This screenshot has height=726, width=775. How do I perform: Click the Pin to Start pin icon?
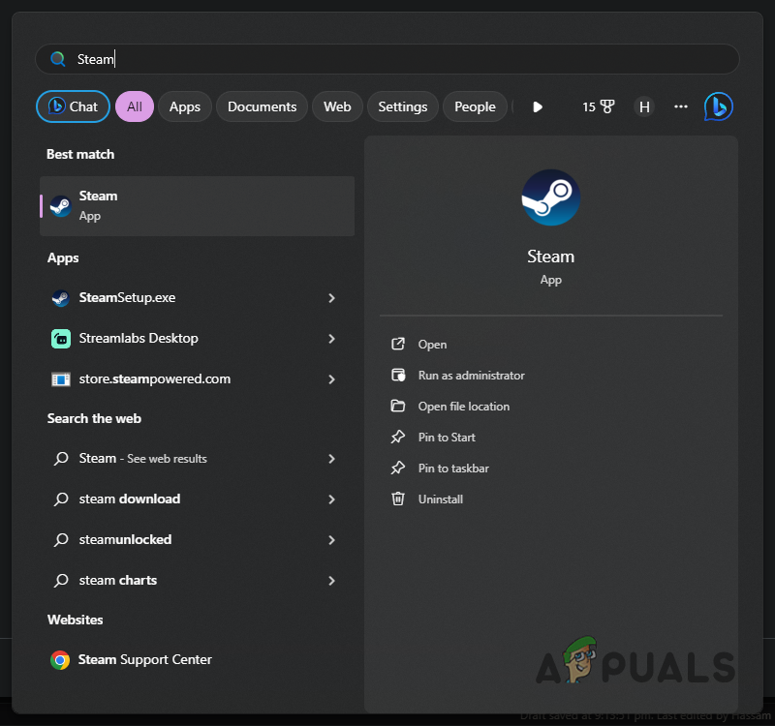click(398, 438)
